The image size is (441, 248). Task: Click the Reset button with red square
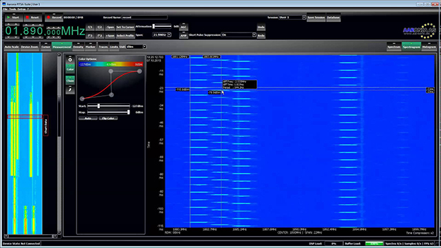[32, 17]
